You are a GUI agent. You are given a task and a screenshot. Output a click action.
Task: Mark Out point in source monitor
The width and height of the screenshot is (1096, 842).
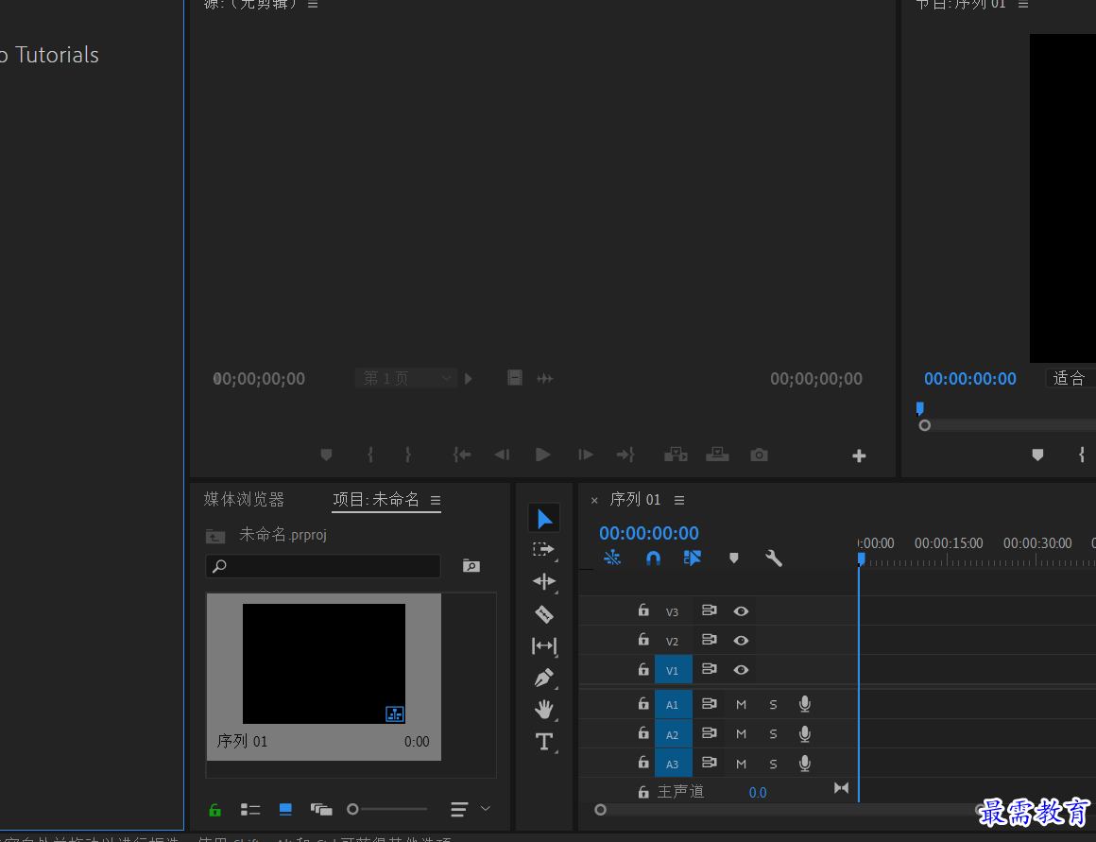[x=408, y=455]
